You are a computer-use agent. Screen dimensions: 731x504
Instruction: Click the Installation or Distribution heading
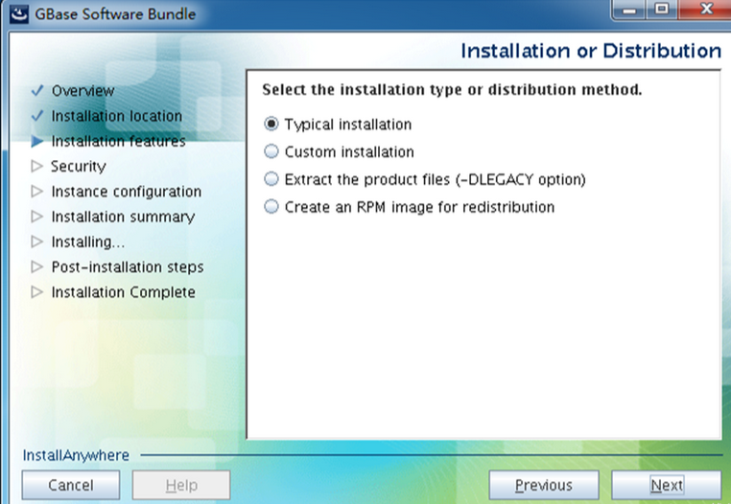591,51
